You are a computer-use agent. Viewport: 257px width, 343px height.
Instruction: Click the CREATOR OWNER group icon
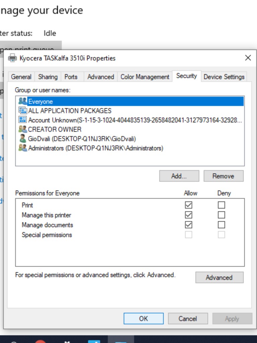click(23, 129)
